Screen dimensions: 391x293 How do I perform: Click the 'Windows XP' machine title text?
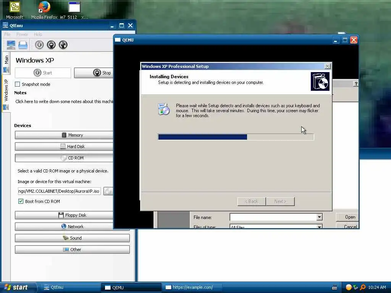35,60
